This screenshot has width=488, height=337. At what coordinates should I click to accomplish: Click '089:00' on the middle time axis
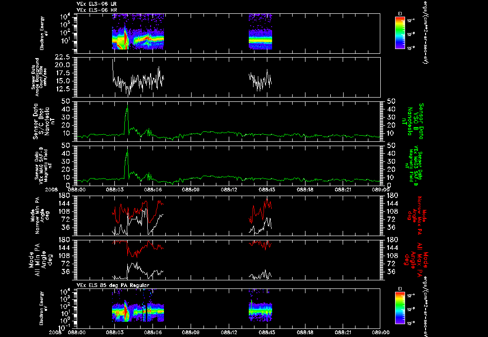380,189
